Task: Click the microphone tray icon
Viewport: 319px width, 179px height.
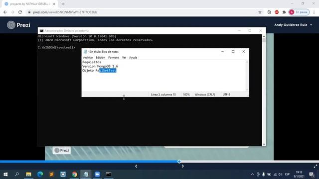Action: coord(264,174)
